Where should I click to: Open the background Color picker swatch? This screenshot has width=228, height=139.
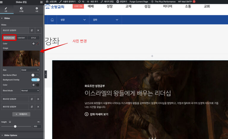38,44
